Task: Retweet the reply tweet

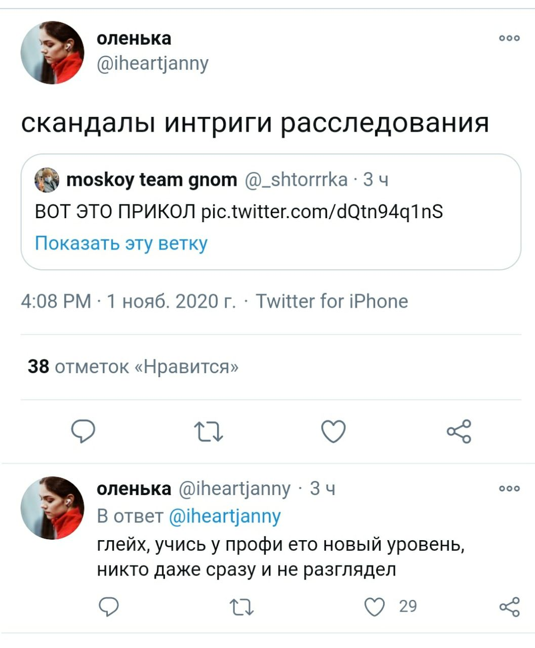Action: click(x=241, y=606)
